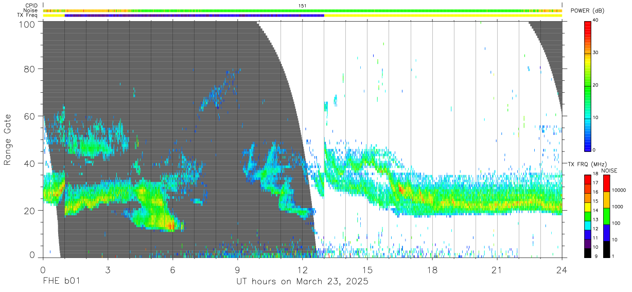Click the power color scale bar
Image resolution: width=632 pixels, height=292 pixels.
click(588, 85)
